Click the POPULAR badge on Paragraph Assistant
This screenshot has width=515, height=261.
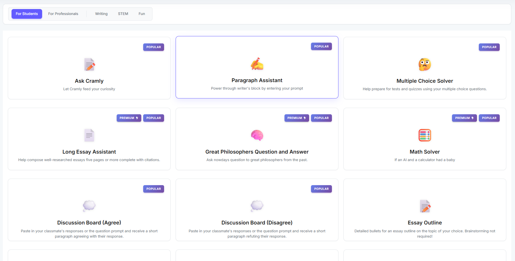tap(321, 47)
